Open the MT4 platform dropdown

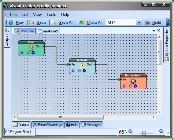139,23
